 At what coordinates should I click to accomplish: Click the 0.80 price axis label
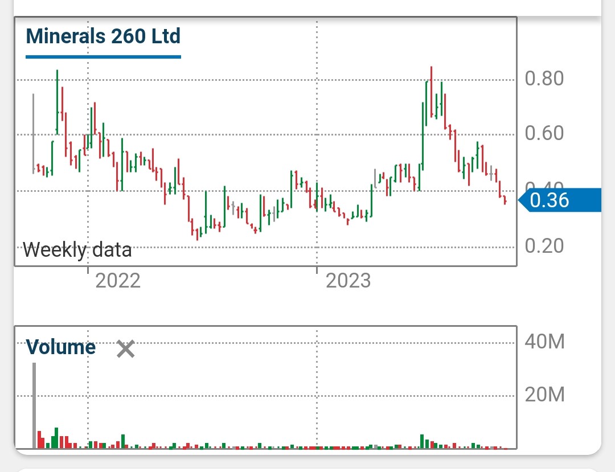coord(544,79)
